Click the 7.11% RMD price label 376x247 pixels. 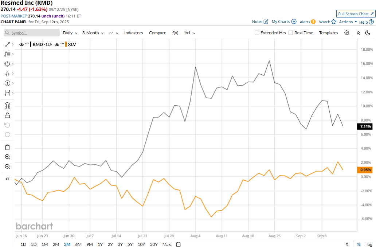point(365,126)
